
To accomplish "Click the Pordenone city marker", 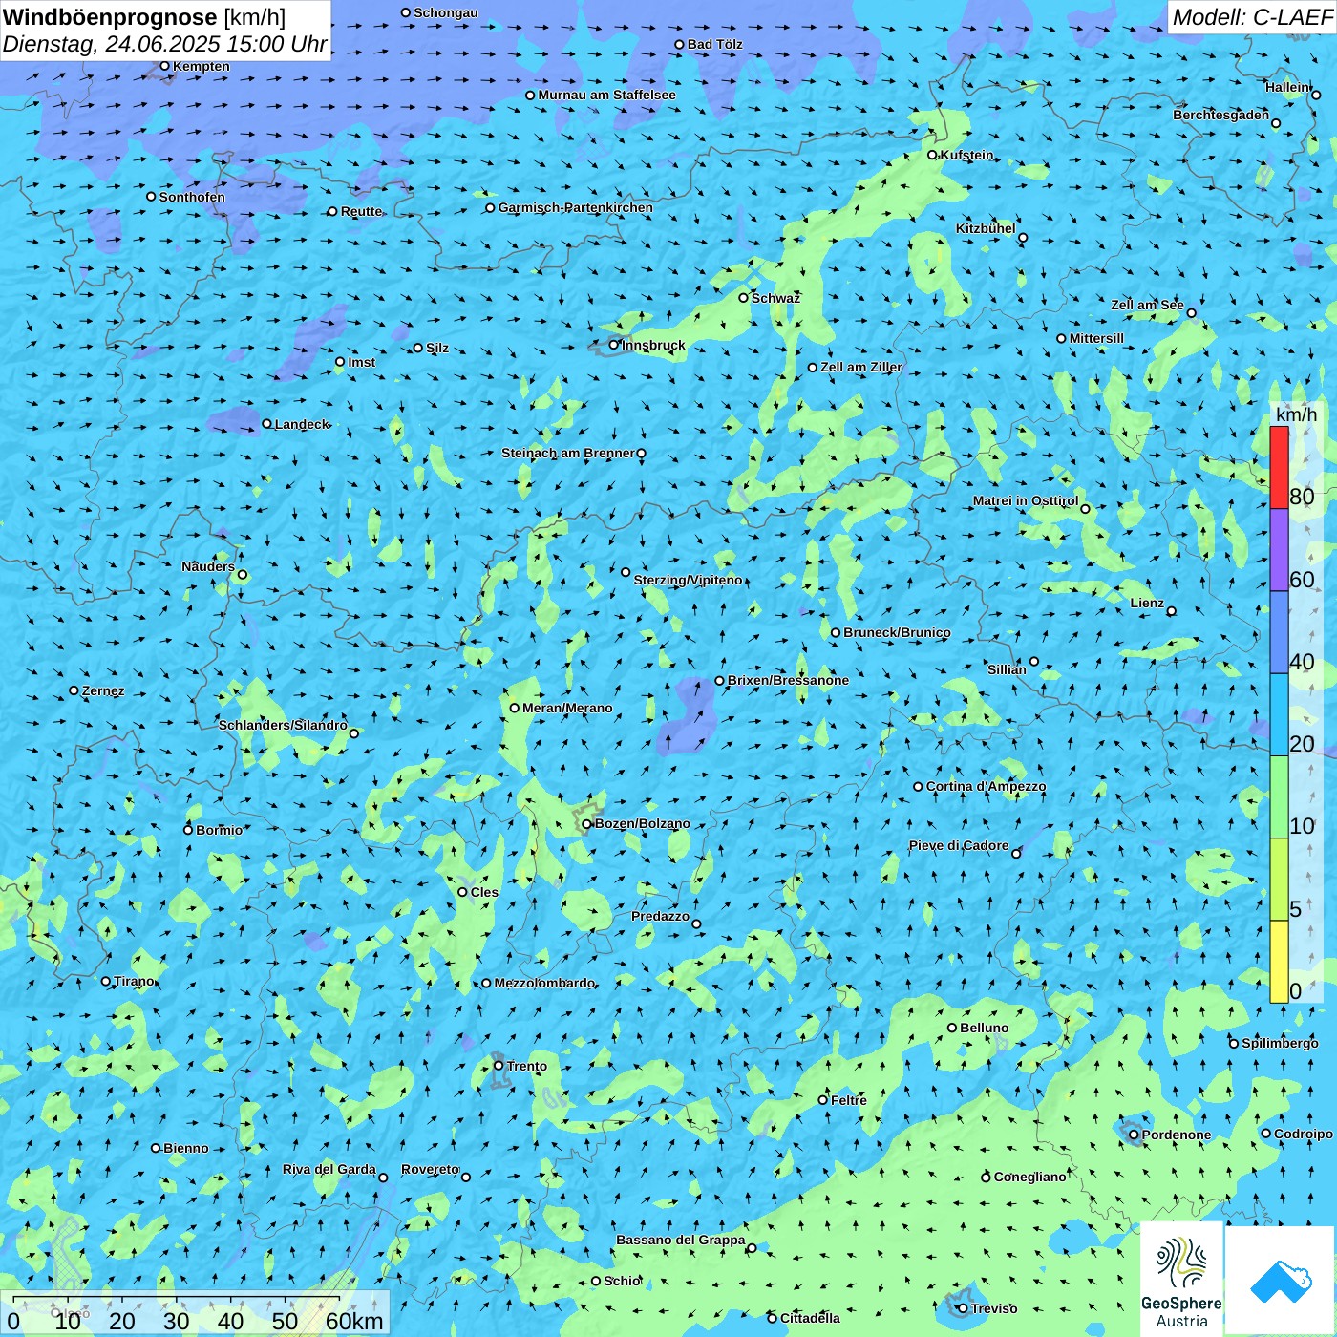I will (1134, 1135).
